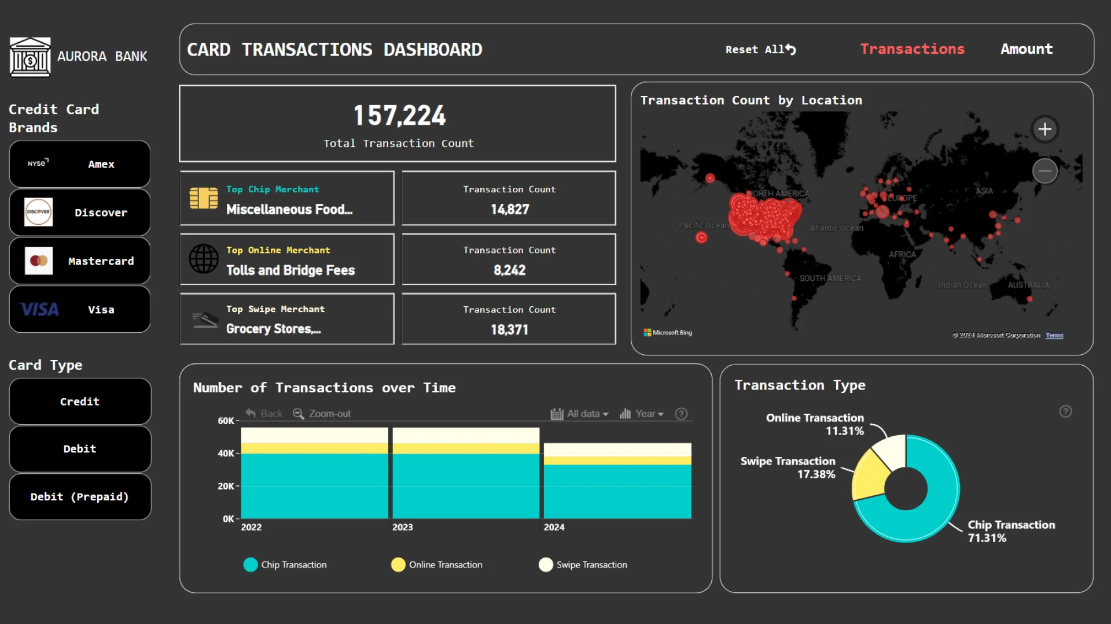The image size is (1111, 624).
Task: Open the map Terms link
Action: click(1054, 335)
